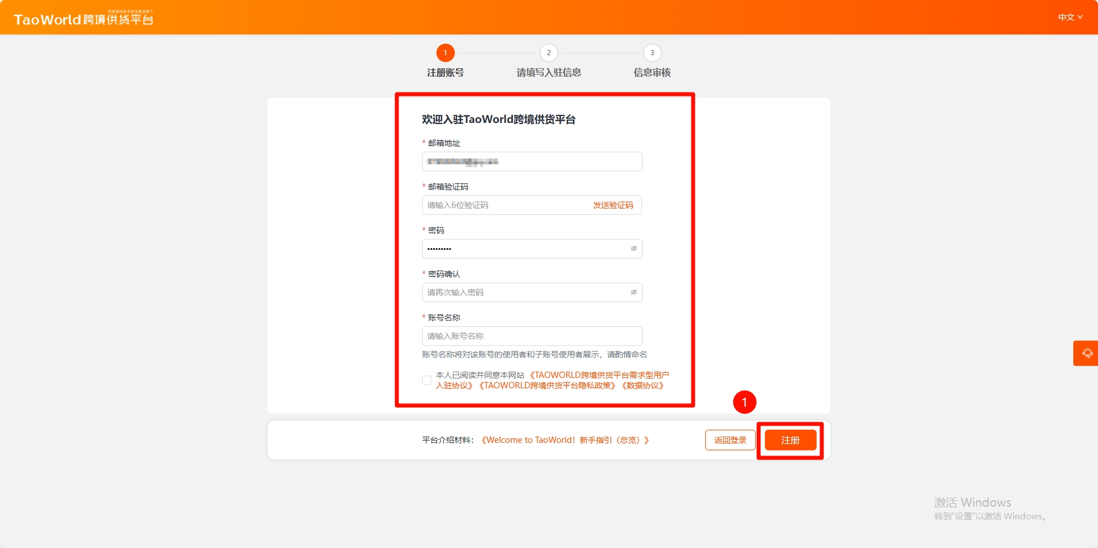Image resolution: width=1098 pixels, height=548 pixels.
Task: Click the 6位验证码 input field
Action: (505, 205)
